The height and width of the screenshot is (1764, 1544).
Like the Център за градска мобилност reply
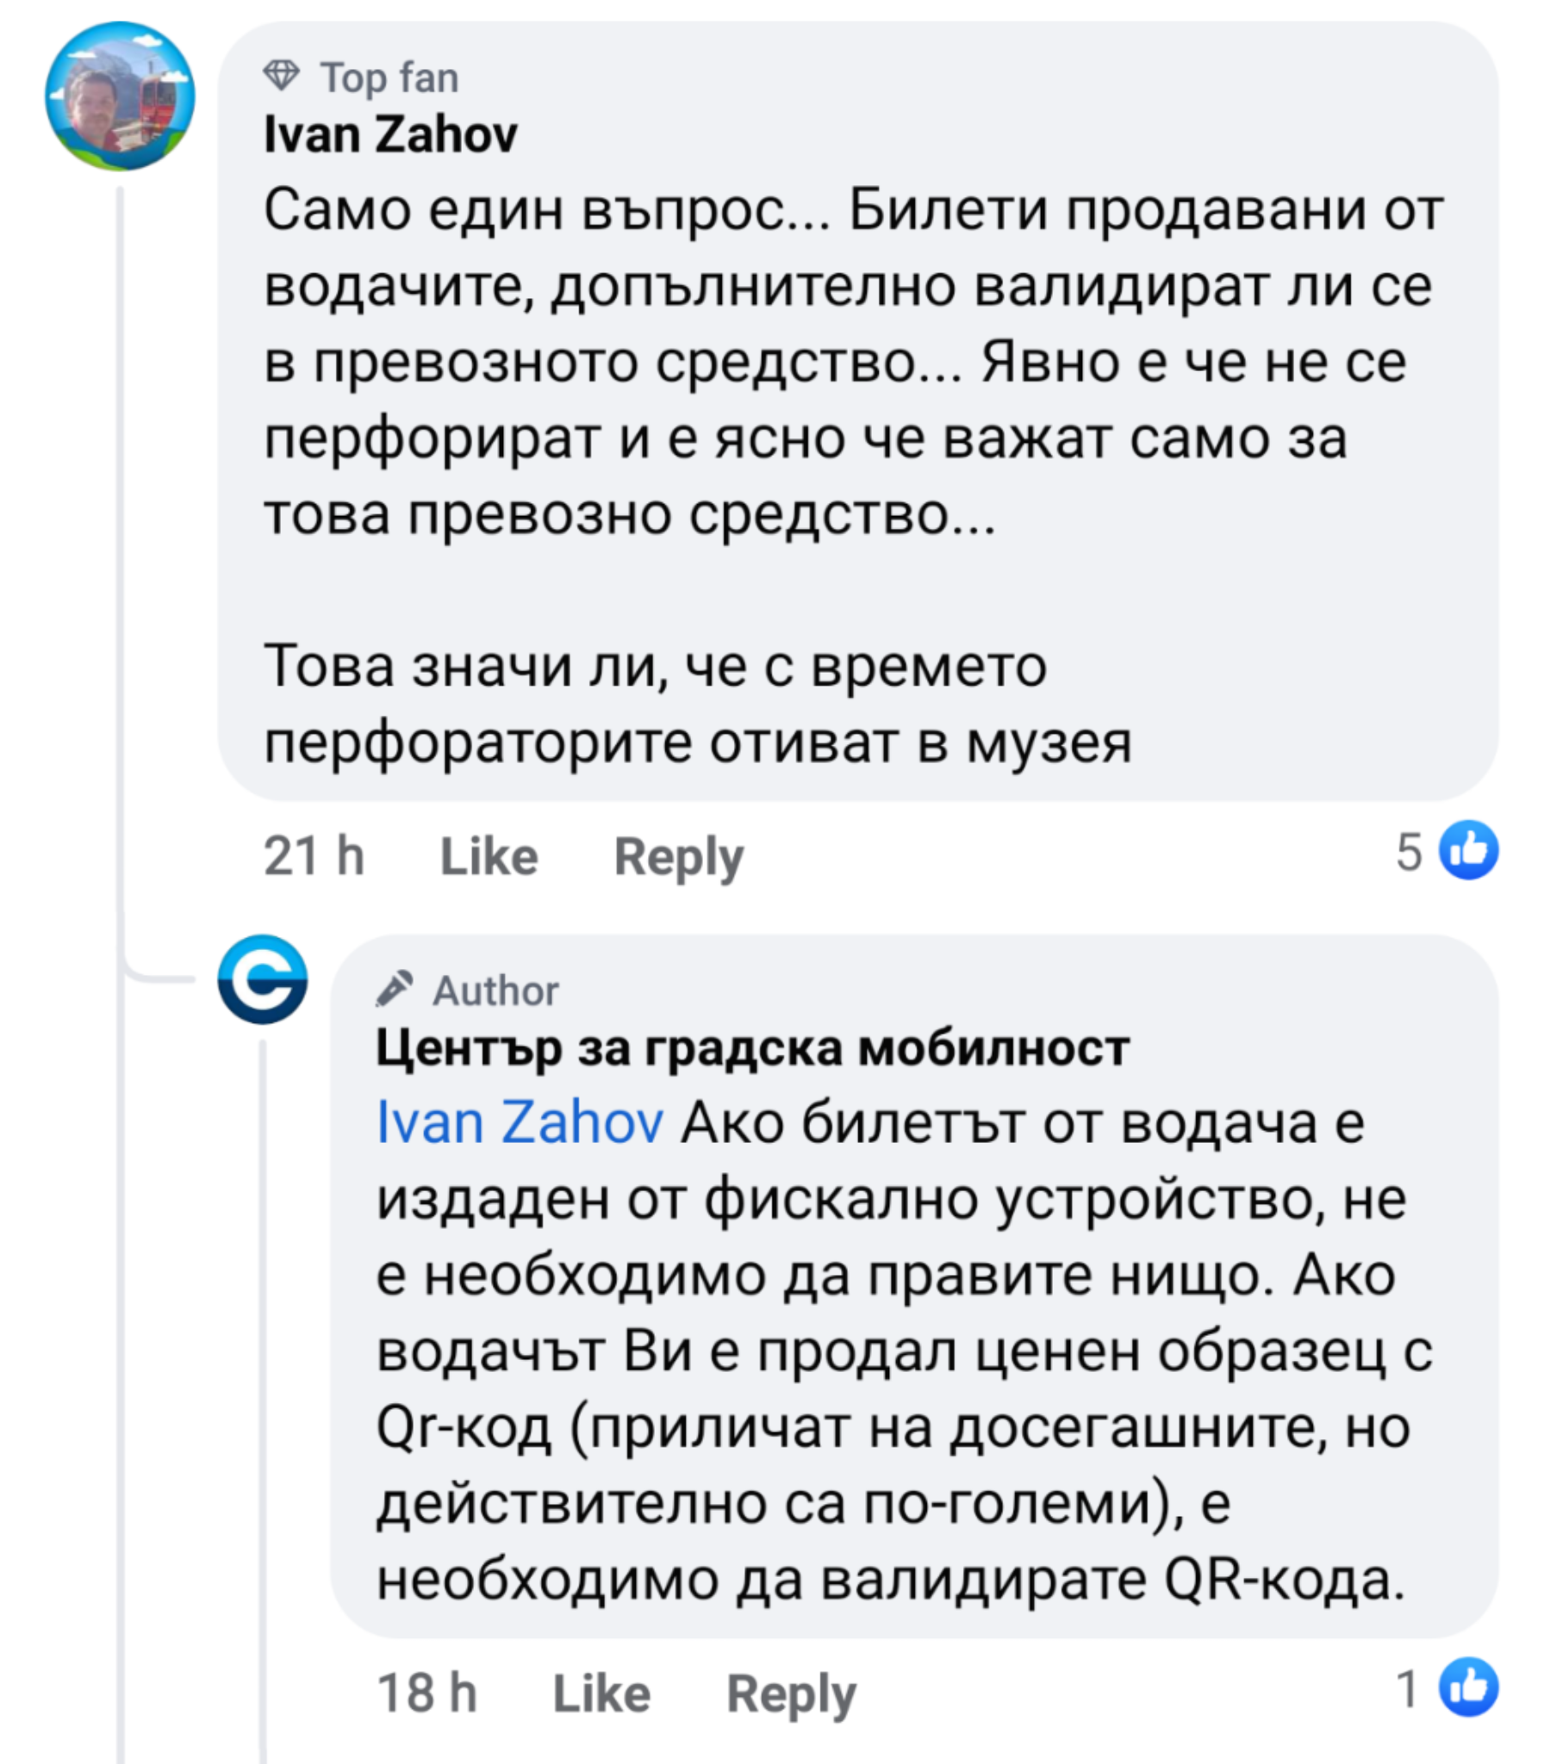601,1693
